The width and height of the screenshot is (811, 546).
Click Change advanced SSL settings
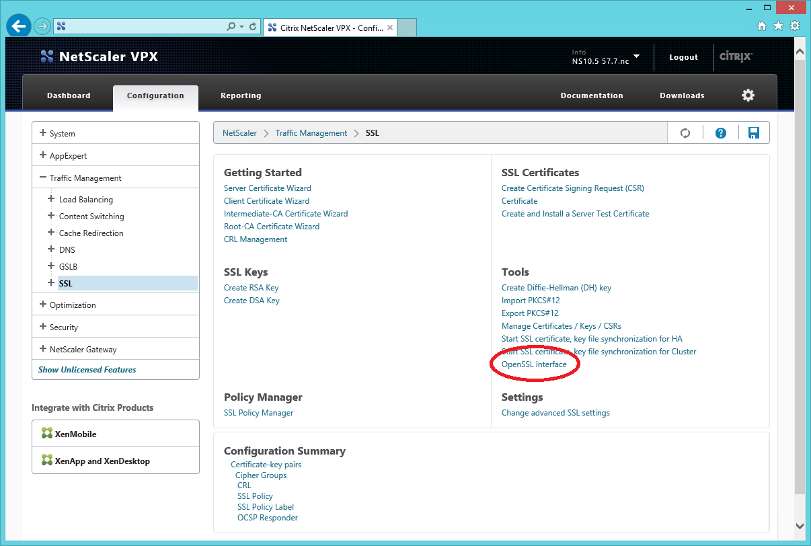click(x=555, y=413)
